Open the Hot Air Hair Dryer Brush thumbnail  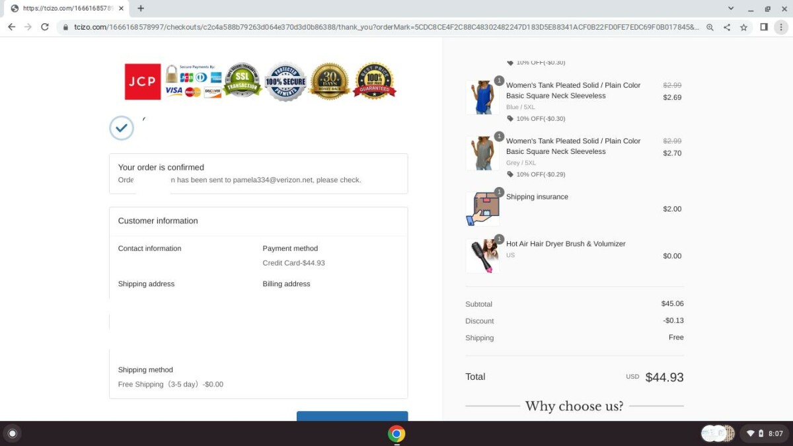(x=482, y=256)
